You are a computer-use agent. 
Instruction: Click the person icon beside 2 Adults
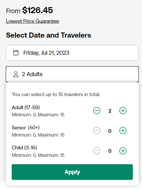coord(16,74)
